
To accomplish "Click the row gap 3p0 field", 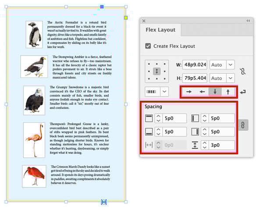I will pyautogui.click(x=221, y=145).
